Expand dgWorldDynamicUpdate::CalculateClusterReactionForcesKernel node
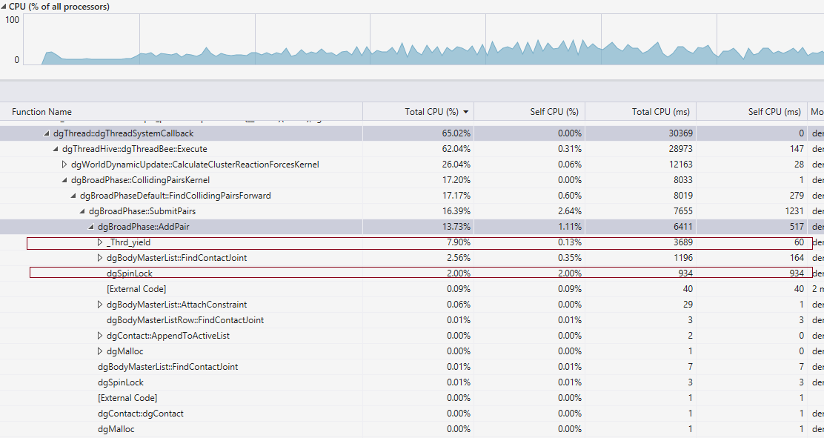The image size is (824, 438). (x=64, y=165)
